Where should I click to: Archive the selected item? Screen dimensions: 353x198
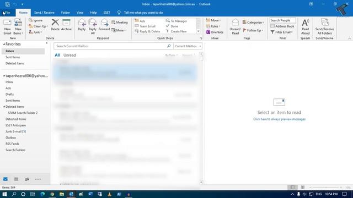(66, 25)
